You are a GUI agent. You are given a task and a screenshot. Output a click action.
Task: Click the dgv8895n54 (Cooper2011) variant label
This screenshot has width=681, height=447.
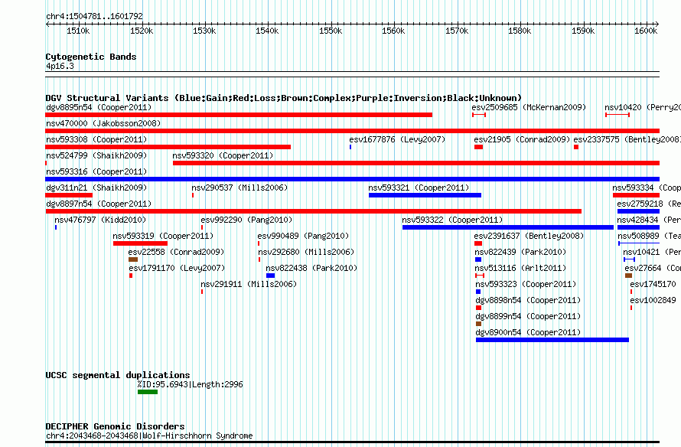point(99,107)
